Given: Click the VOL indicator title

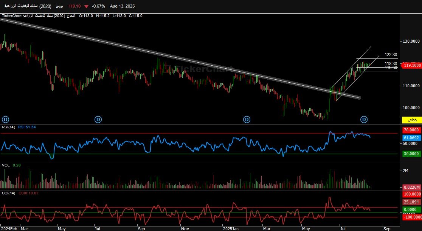Looking at the screenshot, I should click(6, 165).
